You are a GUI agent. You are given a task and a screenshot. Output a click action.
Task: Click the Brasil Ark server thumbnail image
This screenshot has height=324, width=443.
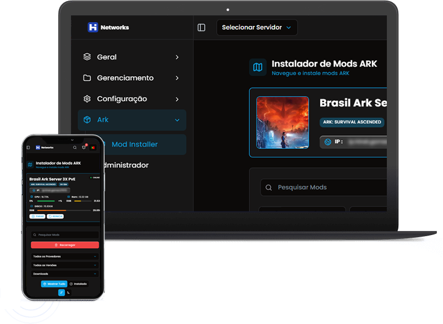click(283, 122)
